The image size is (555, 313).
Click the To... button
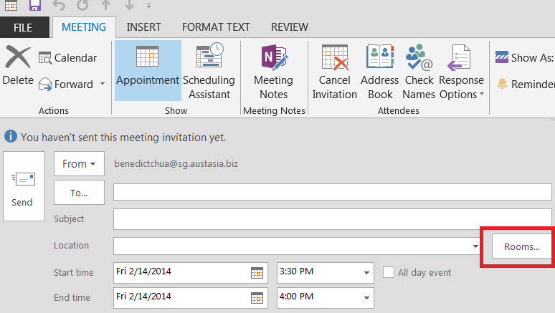[x=79, y=193]
